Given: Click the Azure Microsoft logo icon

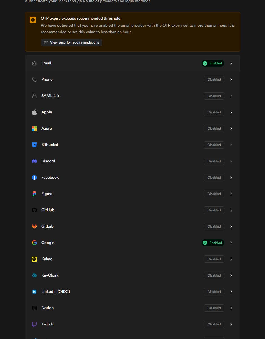Looking at the screenshot, I should [x=34, y=129].
